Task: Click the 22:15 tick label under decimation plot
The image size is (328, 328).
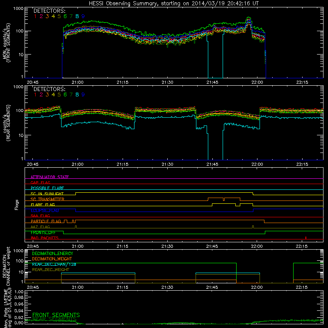Action: click(x=302, y=287)
